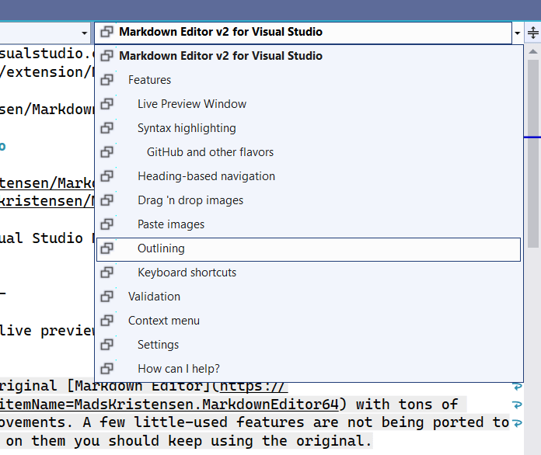Click the scrollbar up arrow

point(533,52)
